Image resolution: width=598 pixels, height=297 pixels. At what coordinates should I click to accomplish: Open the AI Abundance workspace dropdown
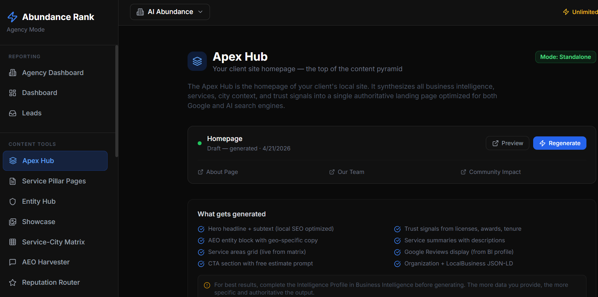point(170,12)
